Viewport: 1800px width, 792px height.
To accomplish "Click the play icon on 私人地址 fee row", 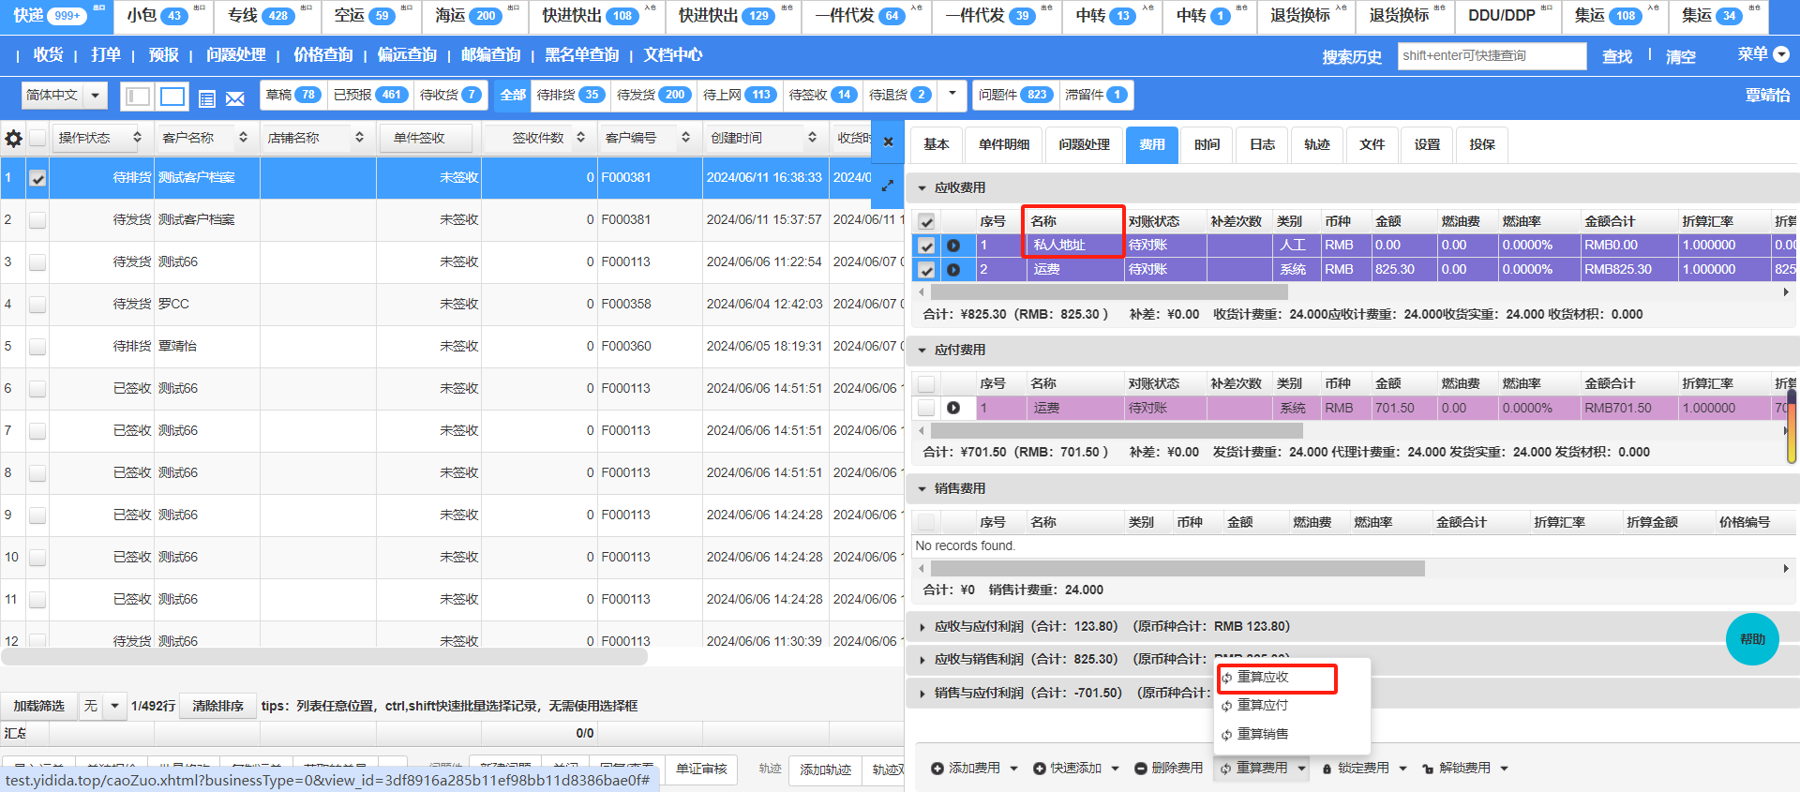I will click(x=953, y=246).
